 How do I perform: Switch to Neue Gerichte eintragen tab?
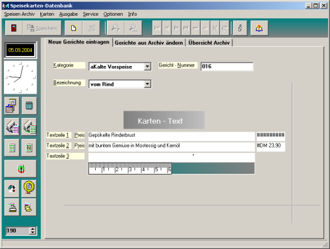(x=79, y=42)
